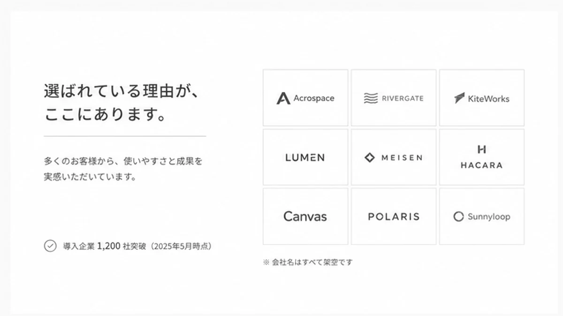Click the footnote 会社名はすべて架空です
The image size is (563, 316).
(308, 262)
